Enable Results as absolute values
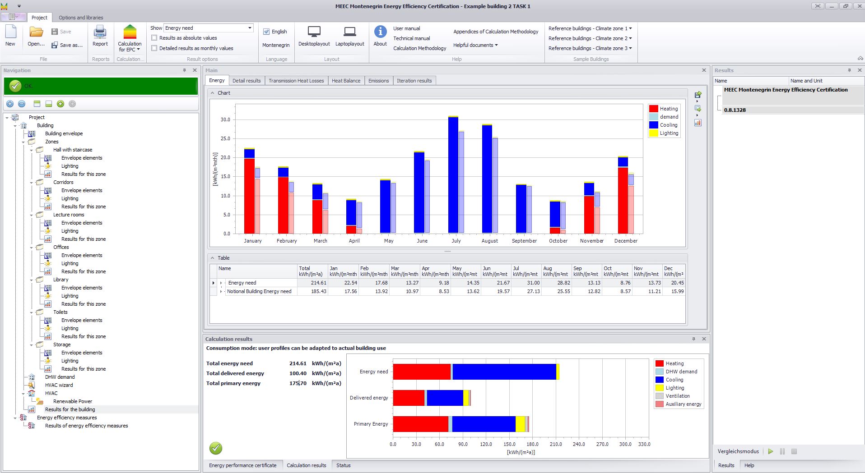 [x=154, y=38]
